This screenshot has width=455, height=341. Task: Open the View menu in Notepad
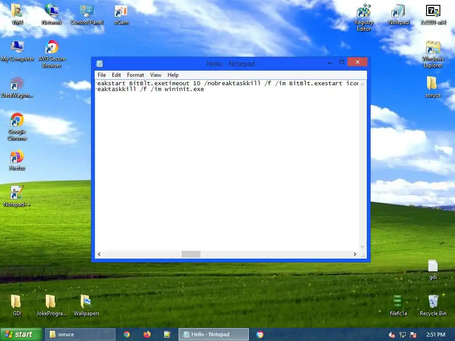click(156, 75)
